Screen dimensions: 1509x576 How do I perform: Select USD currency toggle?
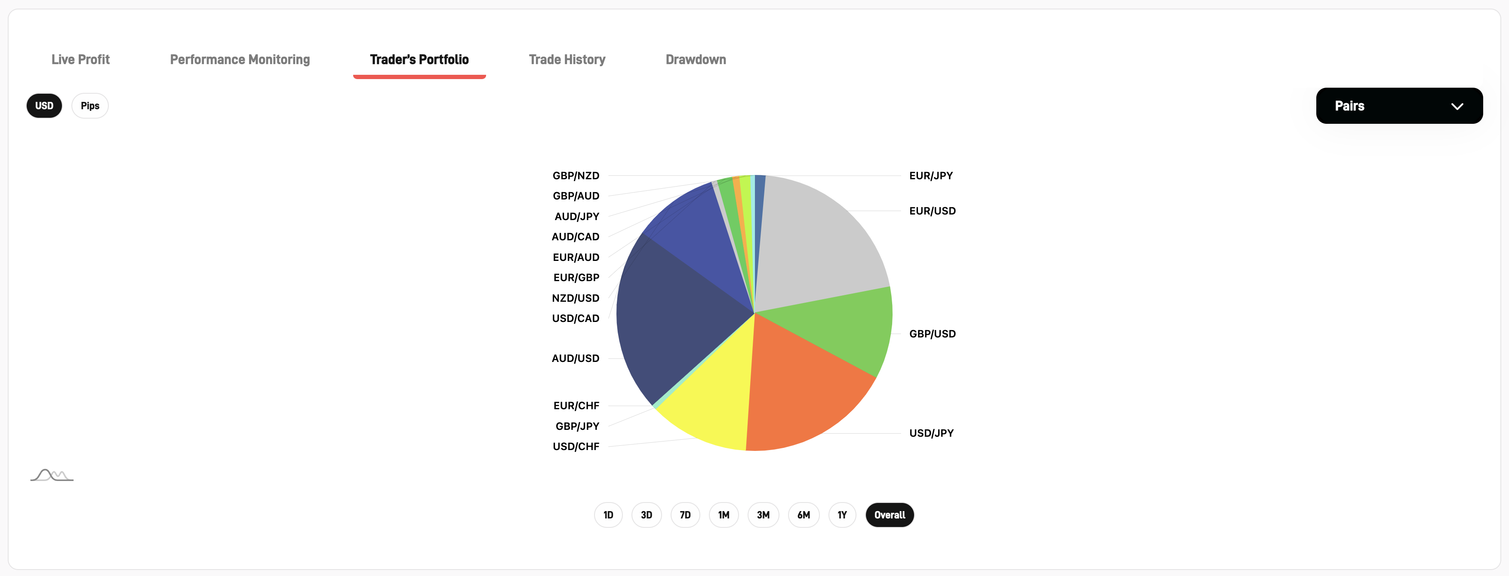point(43,105)
